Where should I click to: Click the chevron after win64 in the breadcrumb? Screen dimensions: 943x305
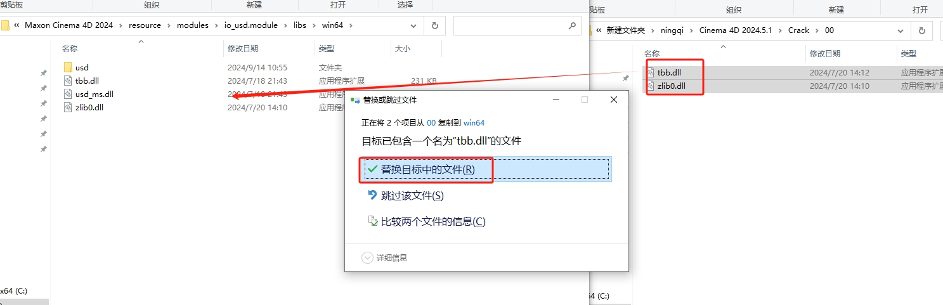tap(350, 26)
